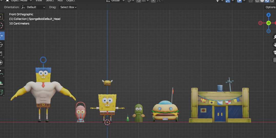This screenshot has width=276, height=138.
Task: Select the tiny green Plankton model
Action: pos(128,118)
